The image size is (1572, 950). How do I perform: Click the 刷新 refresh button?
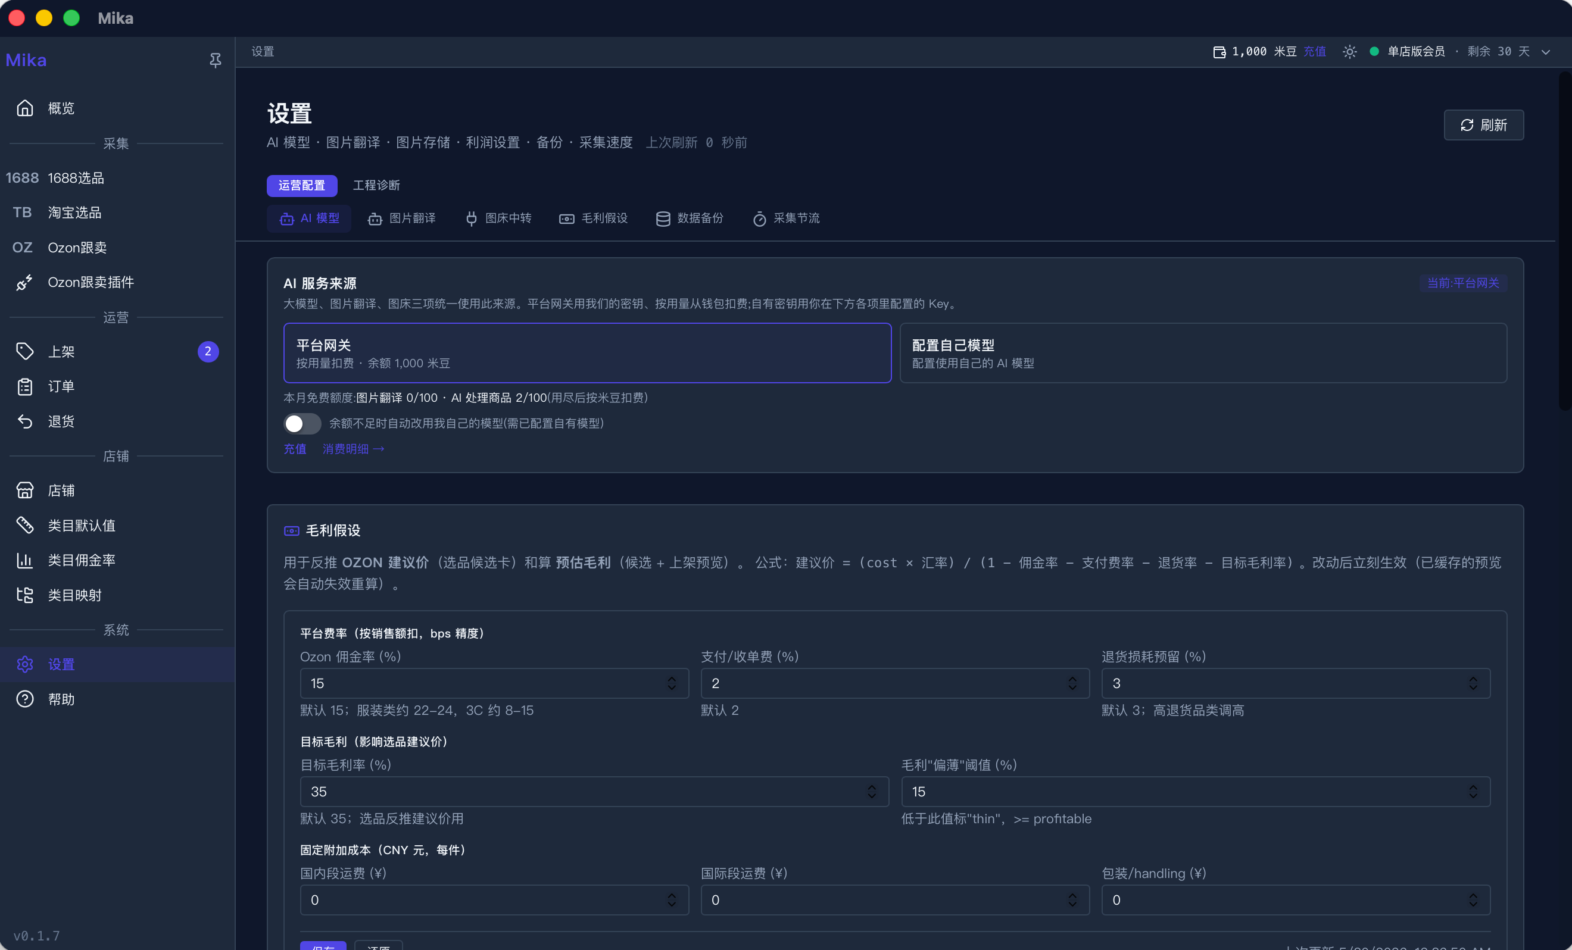[1484, 125]
